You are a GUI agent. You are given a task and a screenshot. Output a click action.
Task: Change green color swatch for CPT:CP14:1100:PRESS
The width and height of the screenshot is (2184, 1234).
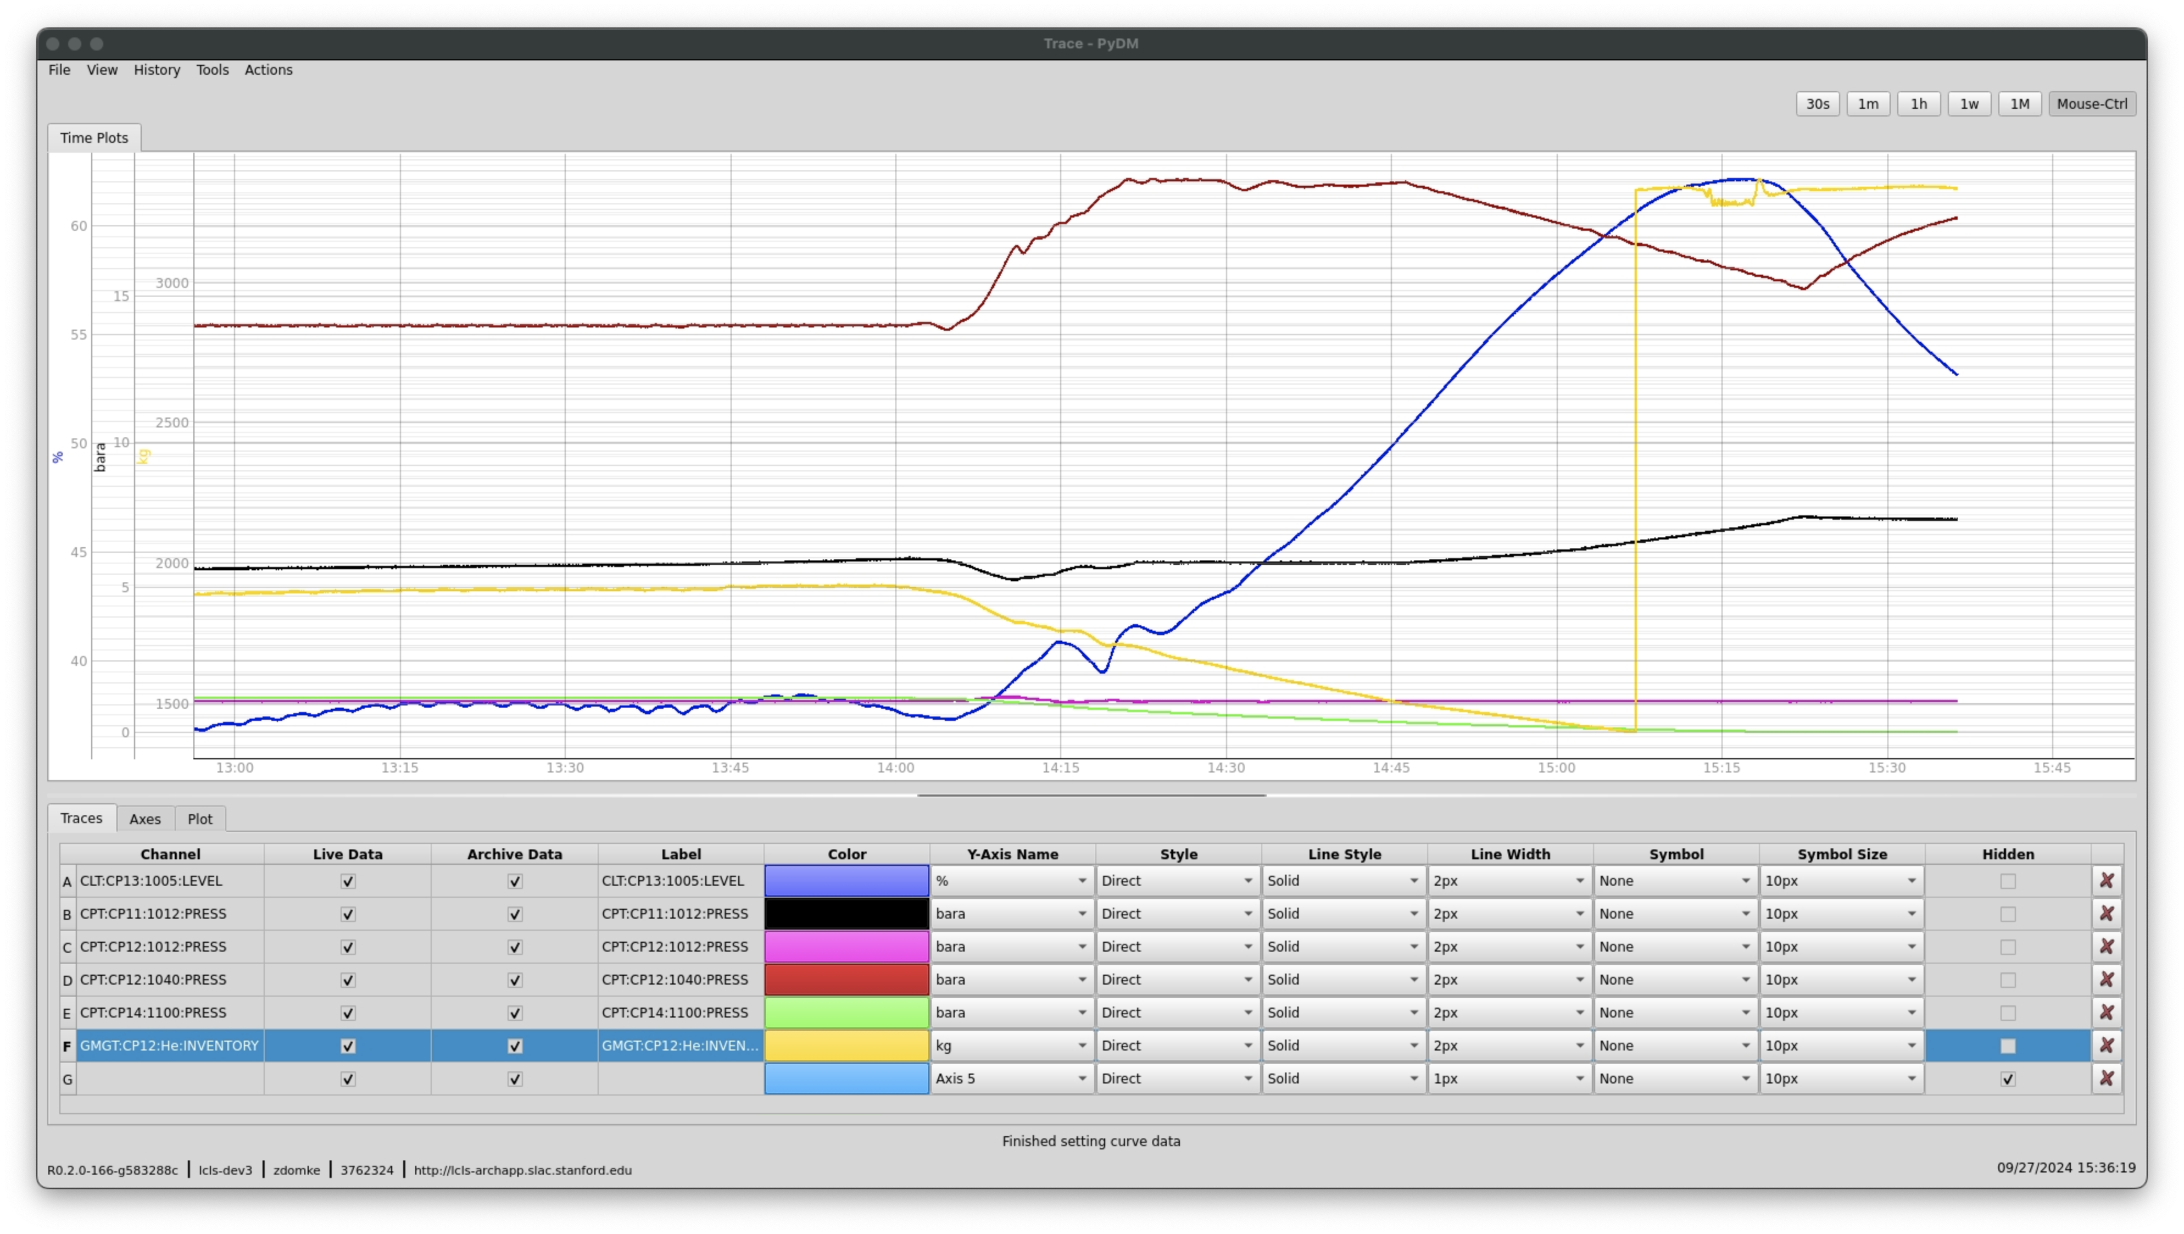(846, 1013)
